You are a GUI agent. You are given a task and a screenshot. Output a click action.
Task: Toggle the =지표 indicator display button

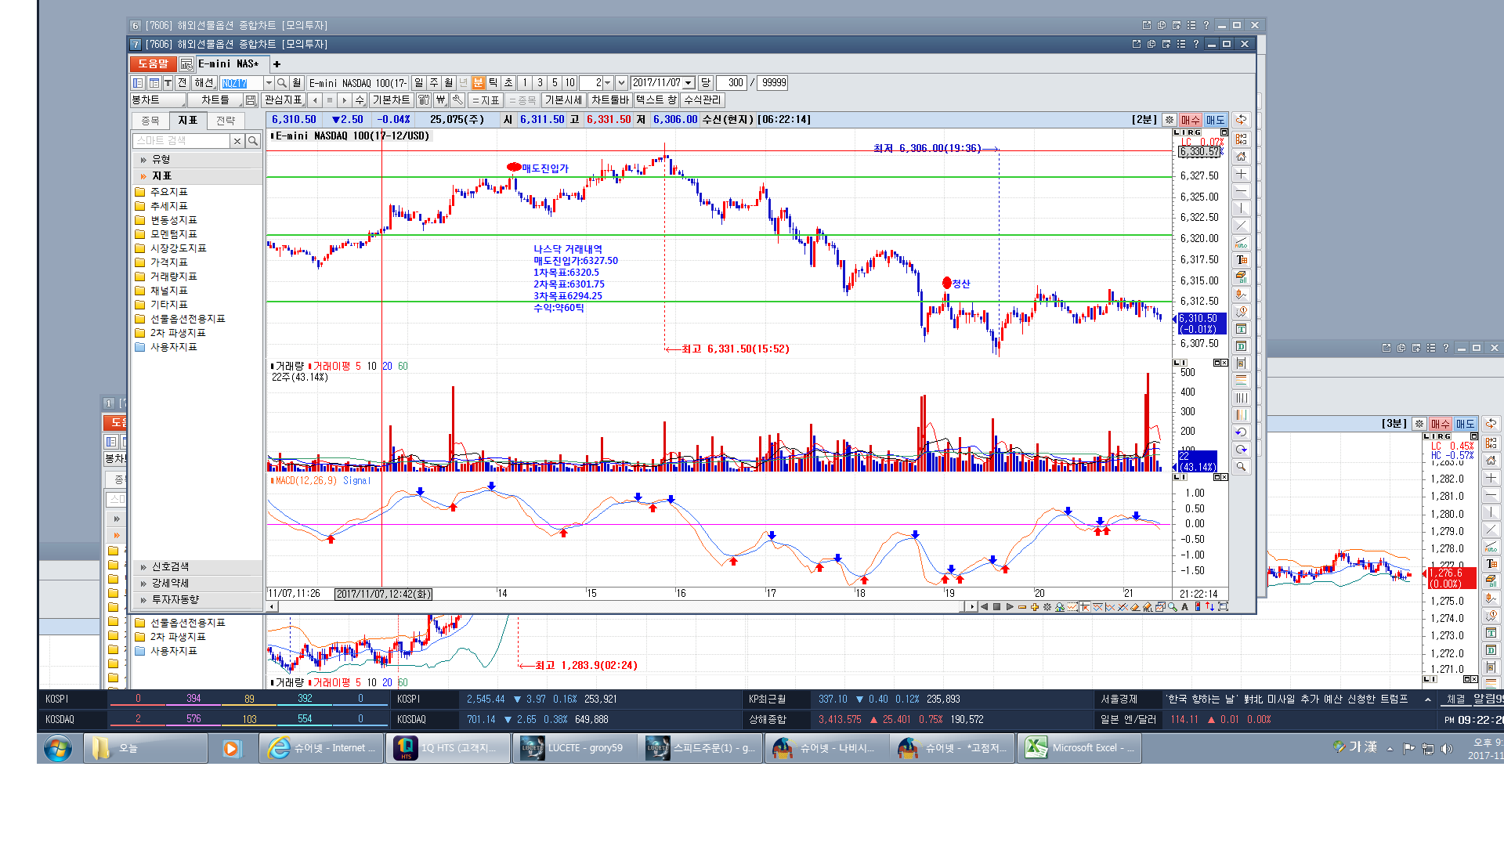486,100
